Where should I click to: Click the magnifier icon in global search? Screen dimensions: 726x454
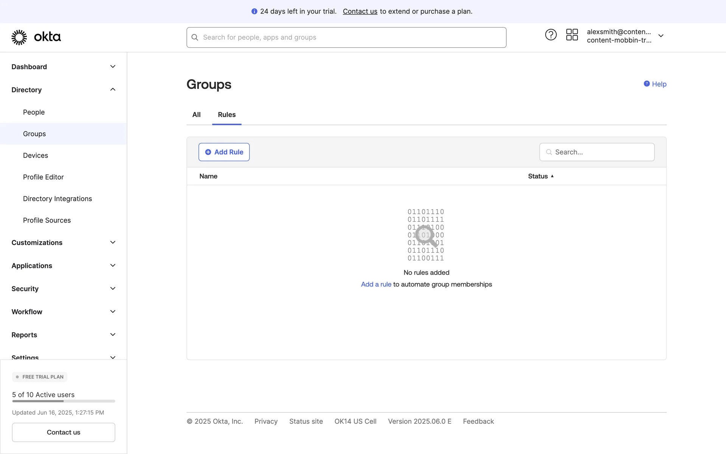195,37
